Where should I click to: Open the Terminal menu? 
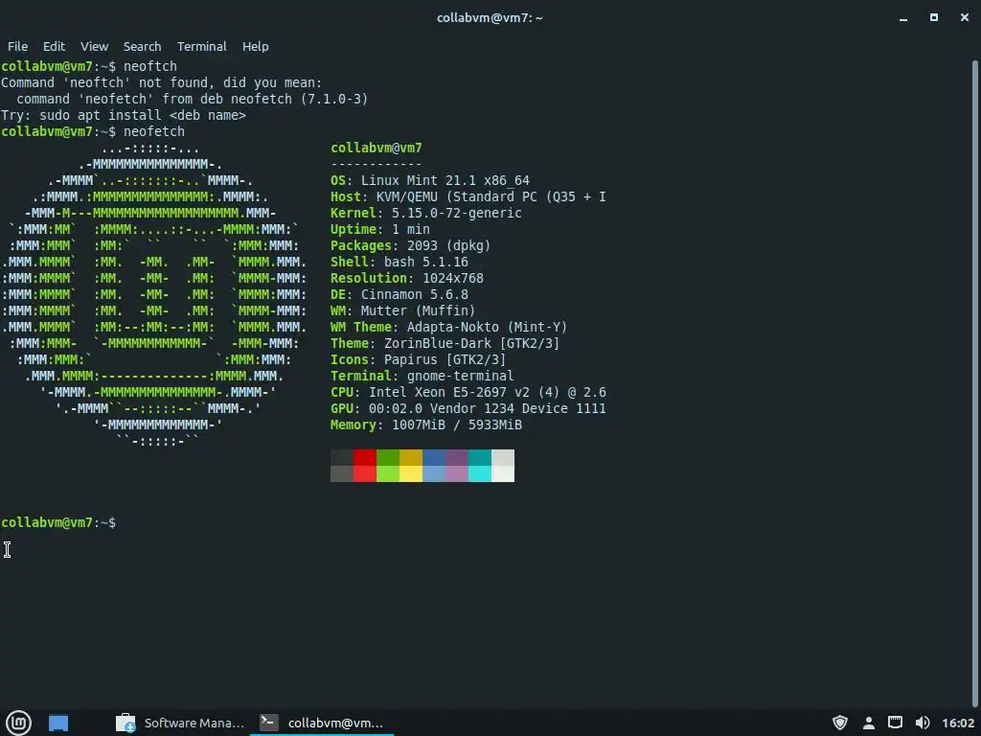click(201, 46)
